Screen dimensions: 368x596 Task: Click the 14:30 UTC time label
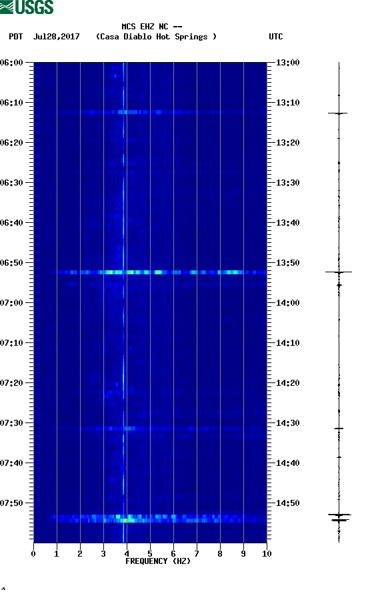(x=288, y=422)
